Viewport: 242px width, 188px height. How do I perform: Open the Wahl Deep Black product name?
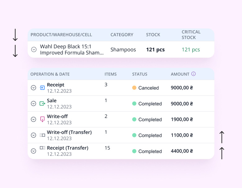(72, 49)
